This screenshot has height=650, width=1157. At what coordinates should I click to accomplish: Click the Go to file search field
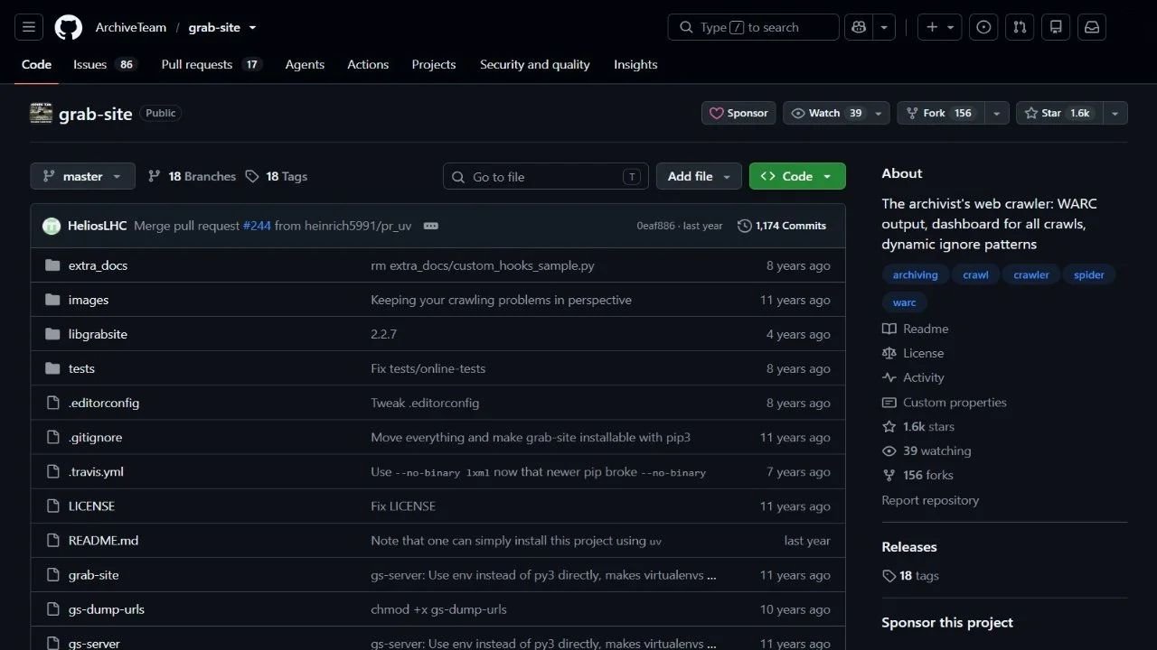546,176
